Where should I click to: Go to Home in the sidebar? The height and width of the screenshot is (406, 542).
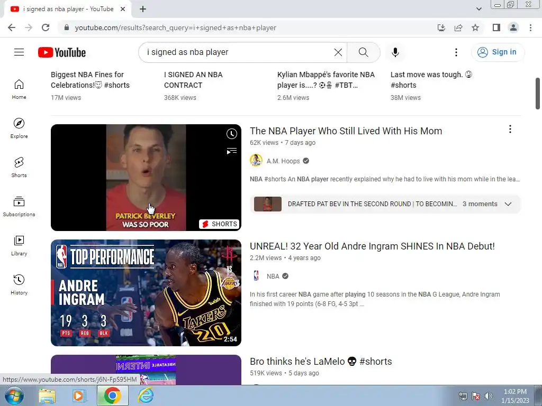tap(19, 89)
